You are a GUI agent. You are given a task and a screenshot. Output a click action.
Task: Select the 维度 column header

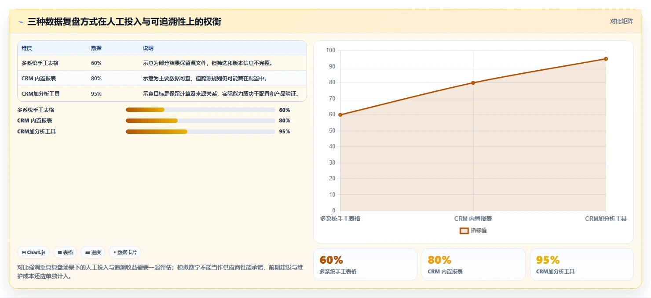tap(27, 48)
